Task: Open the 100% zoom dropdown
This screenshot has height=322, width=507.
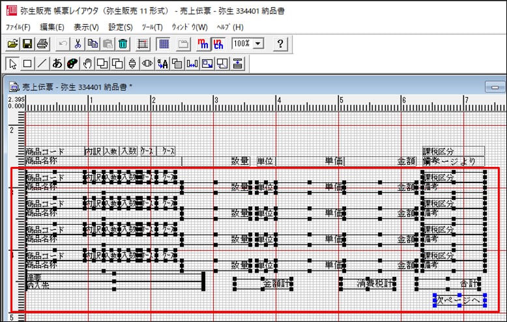Action: pos(258,43)
